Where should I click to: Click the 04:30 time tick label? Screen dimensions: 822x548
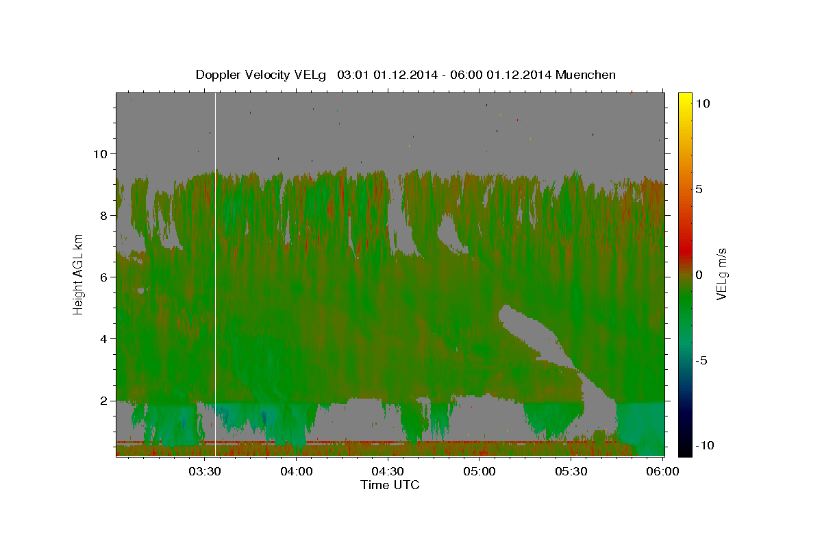click(388, 471)
